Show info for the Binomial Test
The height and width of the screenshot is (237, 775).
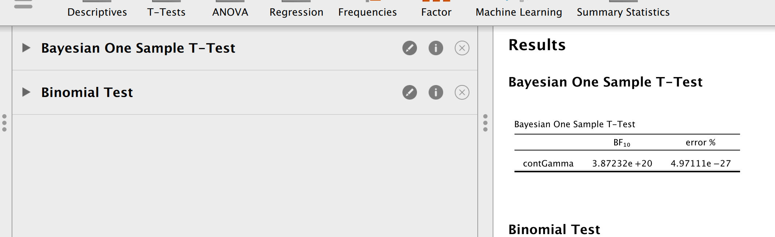pyautogui.click(x=436, y=92)
